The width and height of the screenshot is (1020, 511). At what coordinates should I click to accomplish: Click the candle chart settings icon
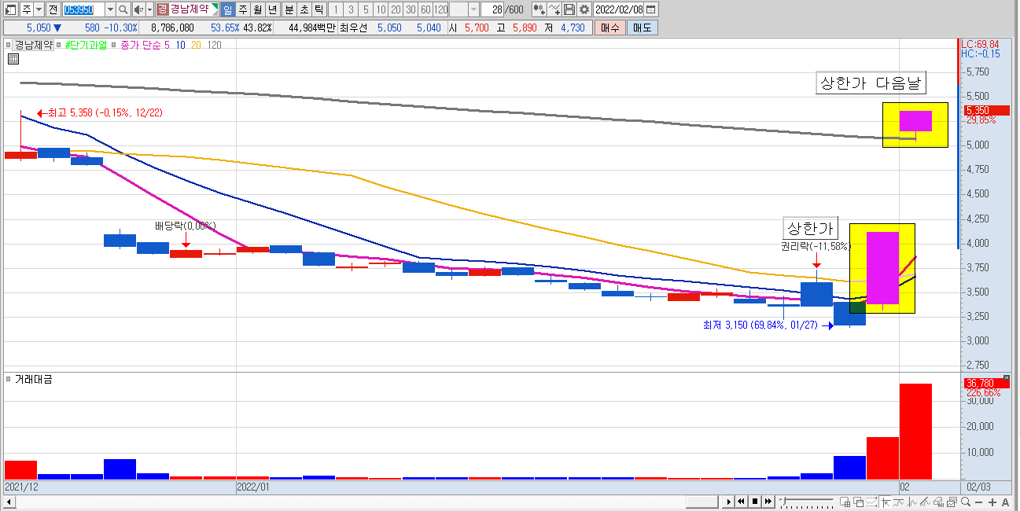point(539,9)
